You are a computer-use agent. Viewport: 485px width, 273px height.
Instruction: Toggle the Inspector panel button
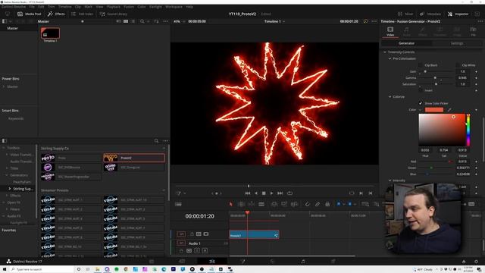pyautogui.click(x=458, y=14)
